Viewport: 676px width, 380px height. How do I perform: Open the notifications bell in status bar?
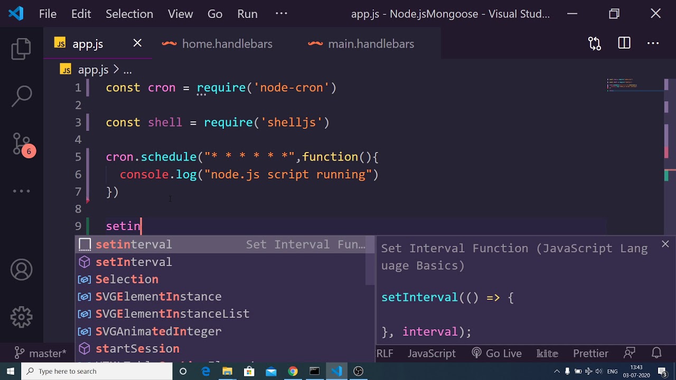pyautogui.click(x=656, y=353)
